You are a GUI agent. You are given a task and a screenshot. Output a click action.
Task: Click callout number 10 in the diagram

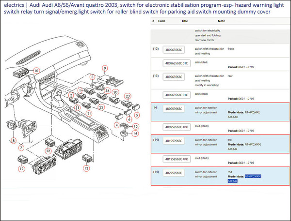36,71
